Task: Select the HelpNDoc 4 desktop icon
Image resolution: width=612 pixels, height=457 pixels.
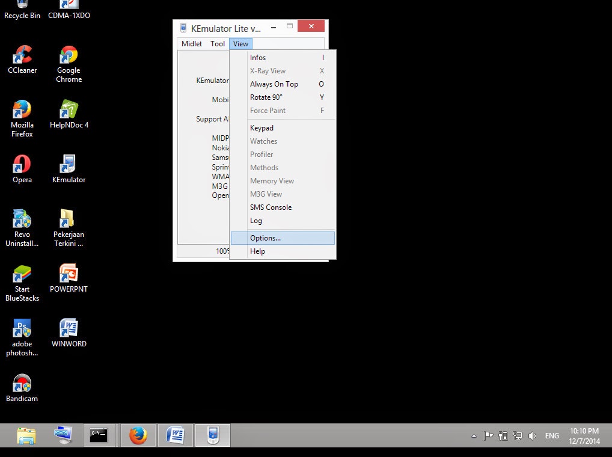Action: 69,114
